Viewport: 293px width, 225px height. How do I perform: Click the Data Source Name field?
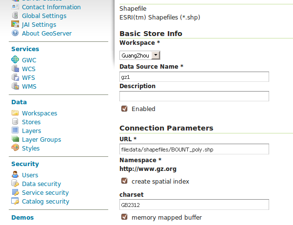click(x=194, y=76)
